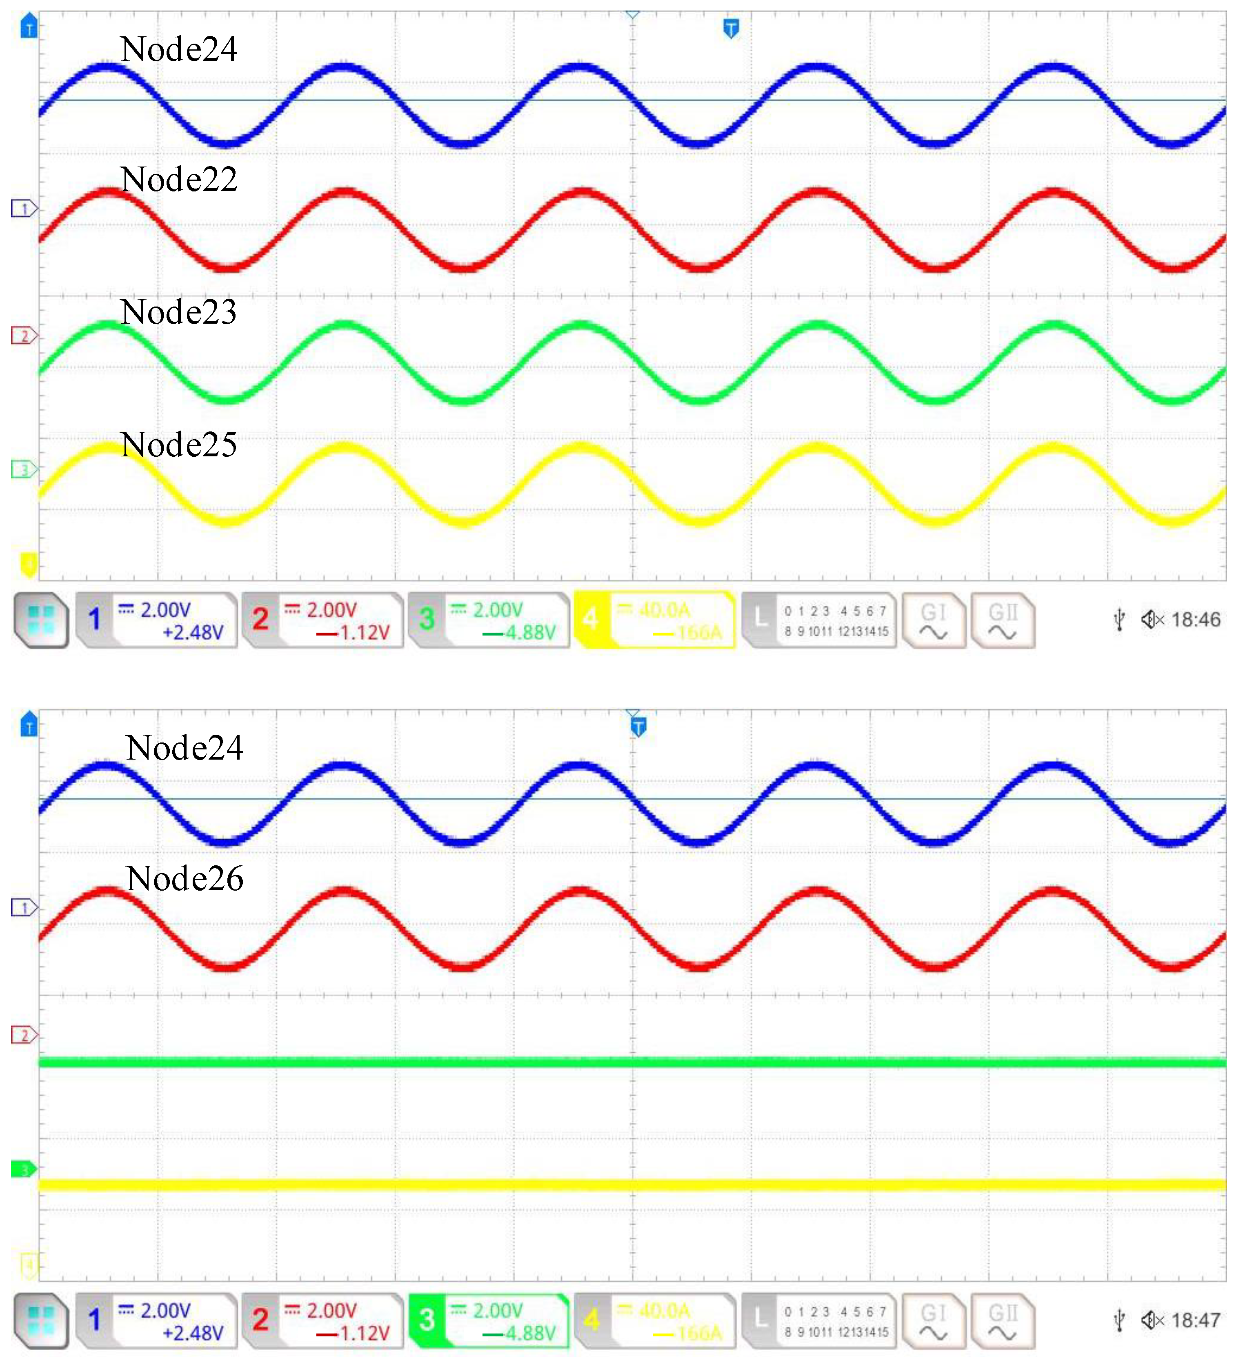Click Node26 red waveform label
This screenshot has width=1234, height=1358.
[184, 878]
